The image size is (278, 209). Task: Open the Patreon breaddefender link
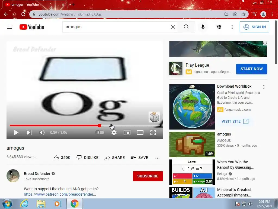click(x=60, y=194)
